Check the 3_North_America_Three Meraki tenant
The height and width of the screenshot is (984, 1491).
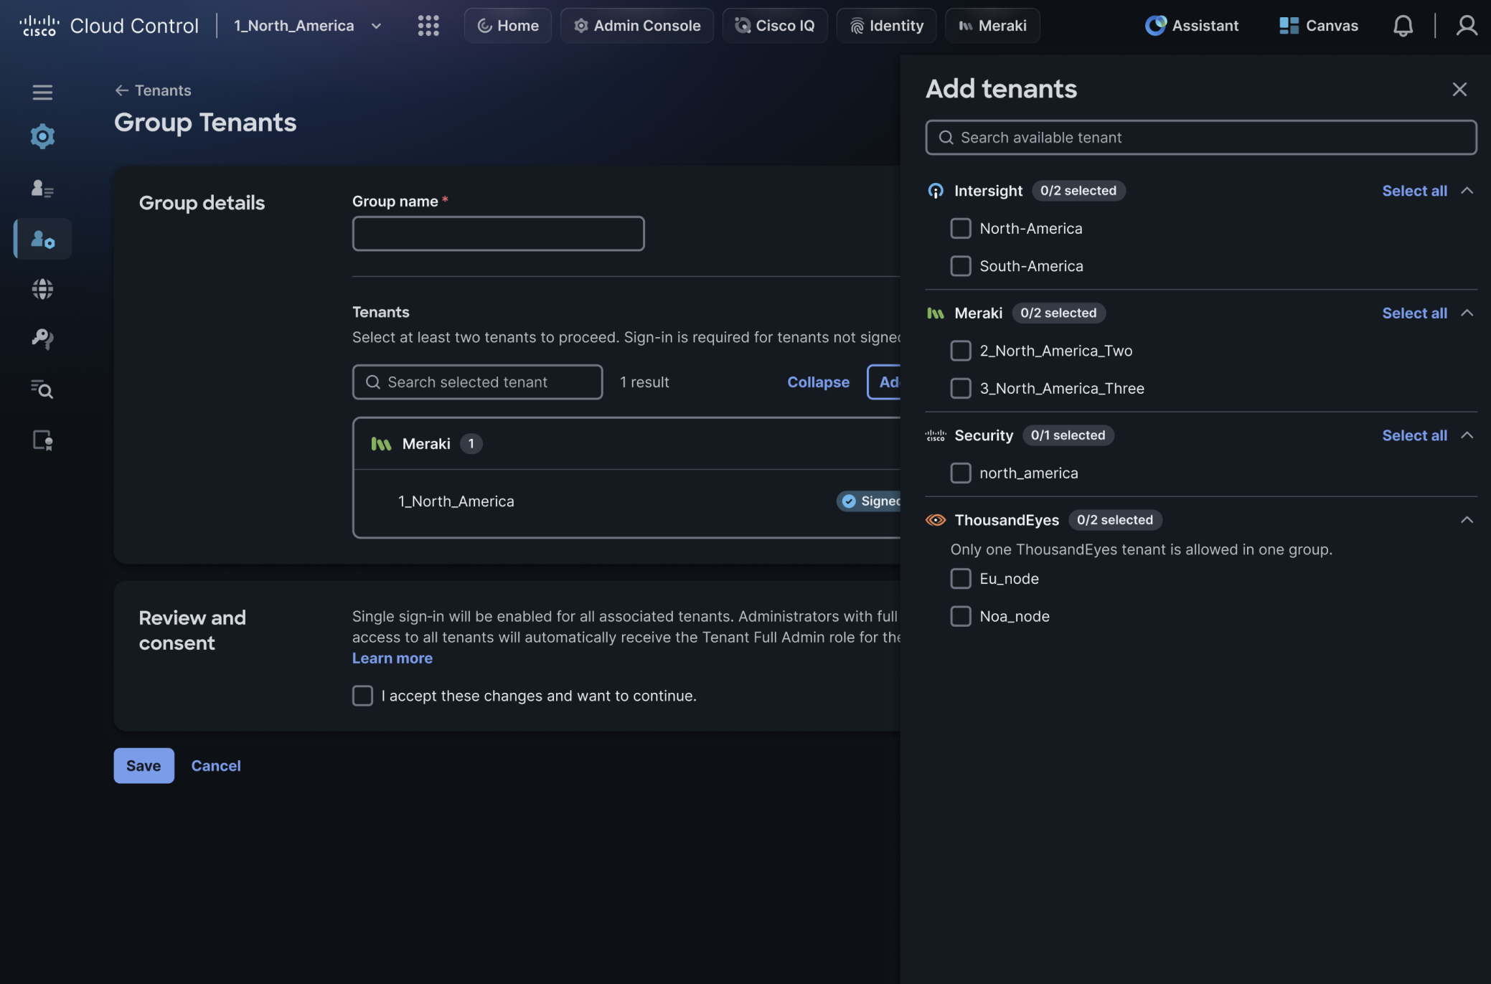click(x=960, y=388)
